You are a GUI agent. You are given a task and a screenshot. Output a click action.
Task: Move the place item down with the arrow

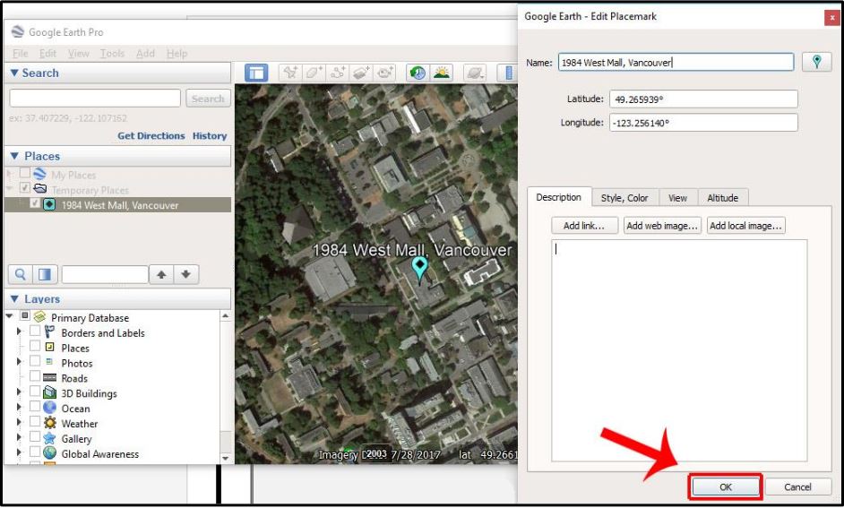186,274
